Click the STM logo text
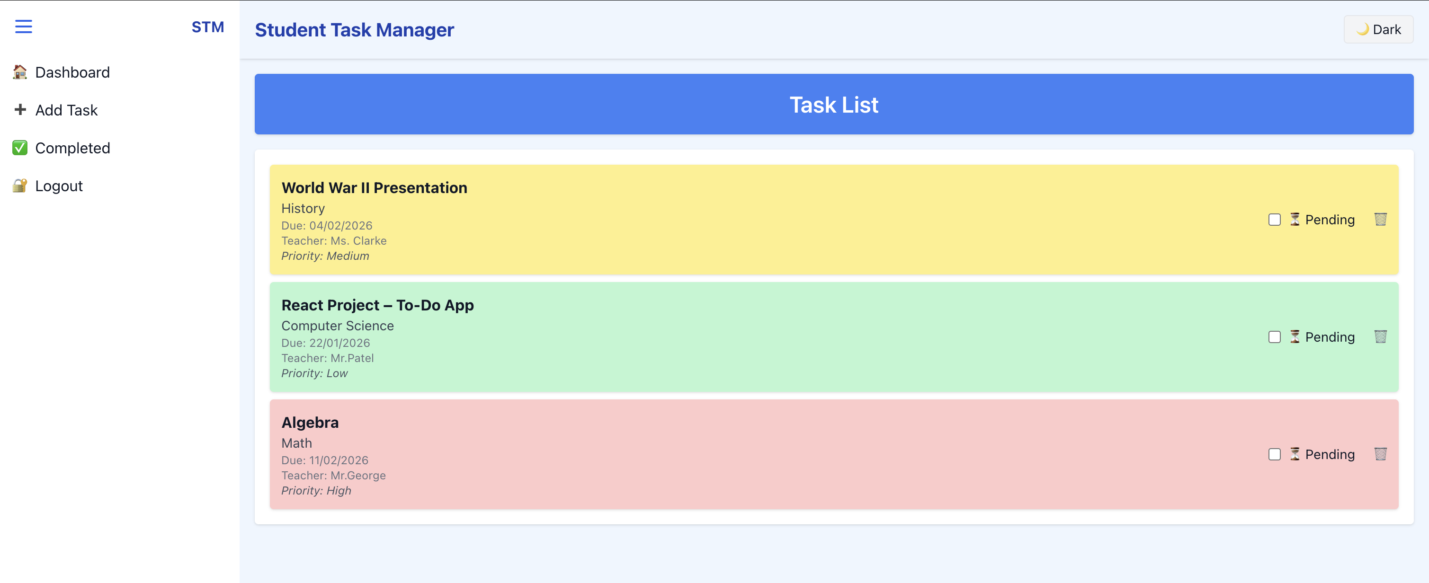Screen dimensions: 1429x583 click(207, 26)
